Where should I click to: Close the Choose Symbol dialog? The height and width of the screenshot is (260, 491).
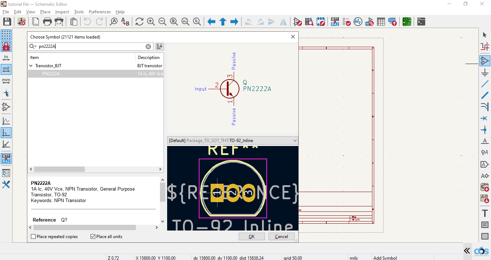(x=293, y=37)
